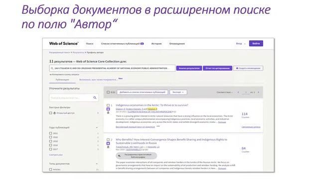This screenshot has width=319, height=179.
Task: Click the Create alert button
Action: (248, 68)
